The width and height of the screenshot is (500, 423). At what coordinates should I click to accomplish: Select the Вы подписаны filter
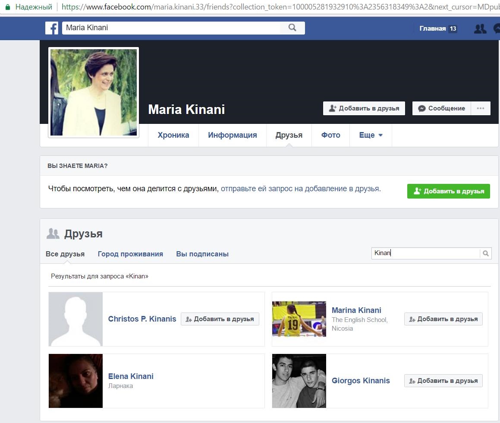click(x=202, y=254)
